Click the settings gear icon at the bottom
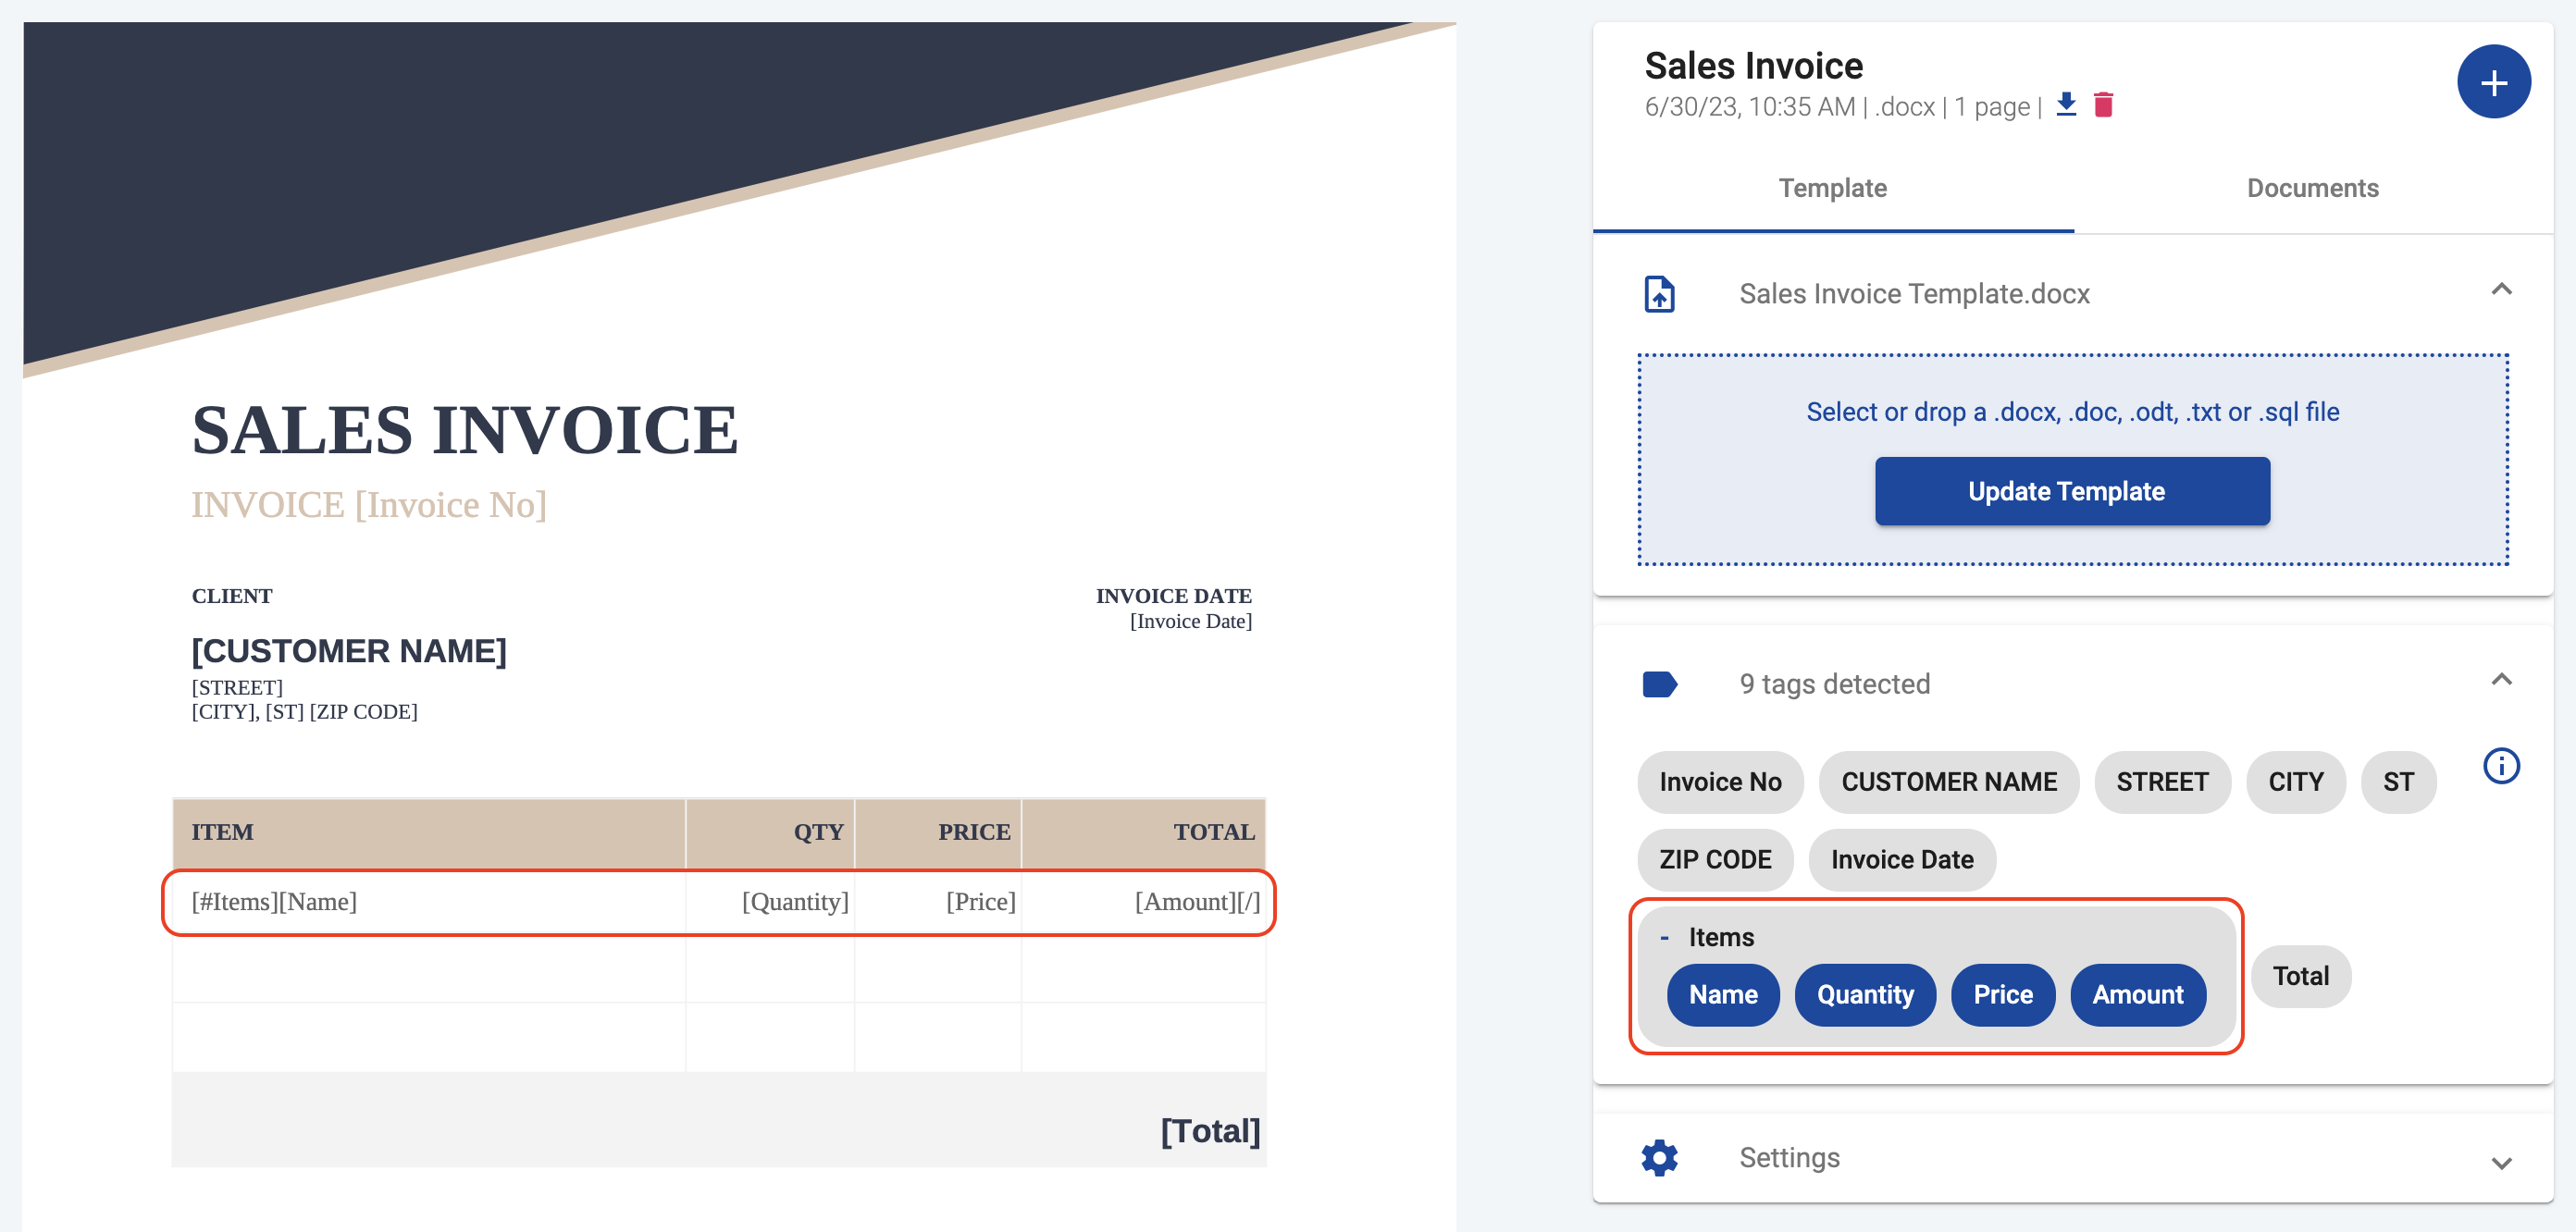2576x1232 pixels. pyautogui.click(x=1656, y=1160)
